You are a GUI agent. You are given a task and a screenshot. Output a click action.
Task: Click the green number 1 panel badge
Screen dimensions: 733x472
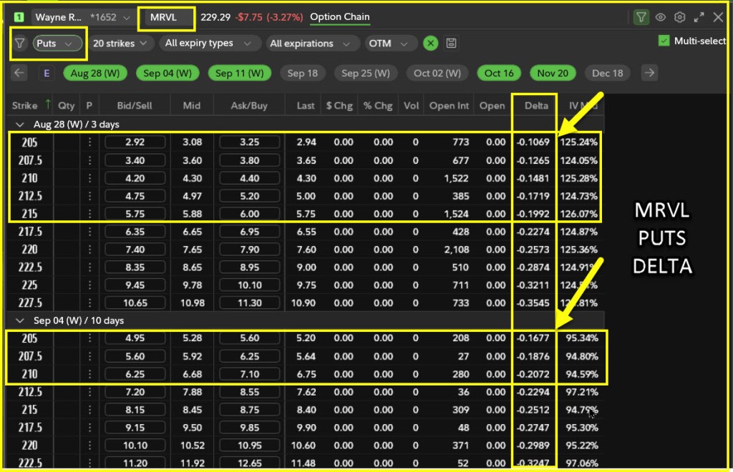pyautogui.click(x=19, y=17)
